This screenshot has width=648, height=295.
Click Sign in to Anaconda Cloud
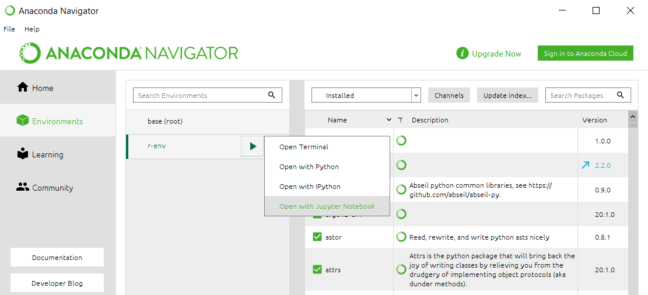pos(585,53)
